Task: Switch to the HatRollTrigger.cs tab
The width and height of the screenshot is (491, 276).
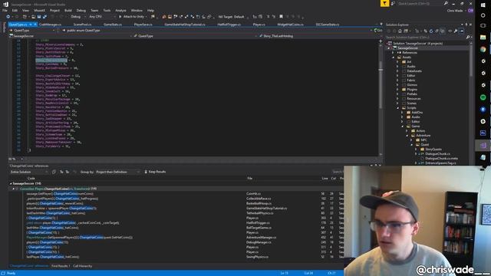Action: click(229, 25)
